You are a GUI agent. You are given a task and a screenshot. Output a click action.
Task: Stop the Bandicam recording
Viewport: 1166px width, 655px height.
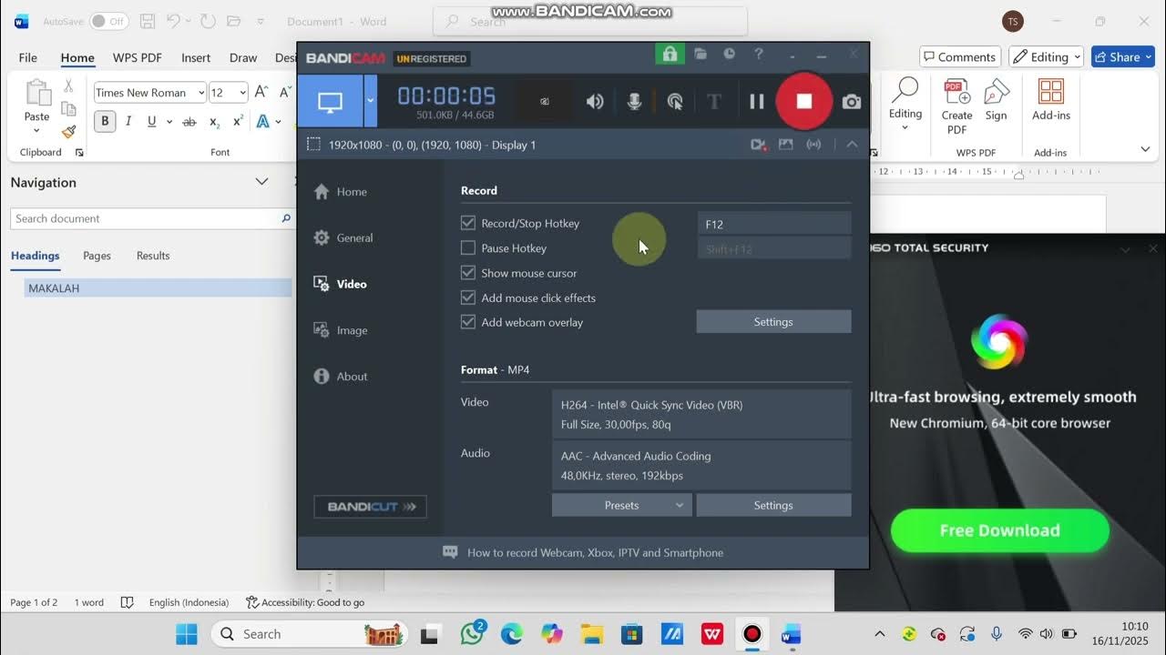click(803, 101)
